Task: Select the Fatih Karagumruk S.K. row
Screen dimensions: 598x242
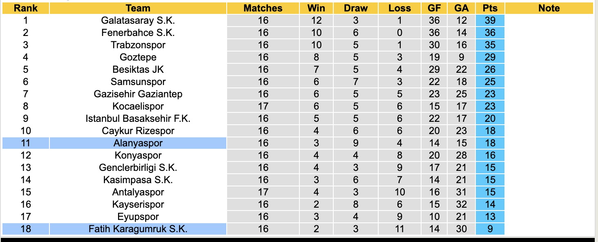Action: (138, 229)
